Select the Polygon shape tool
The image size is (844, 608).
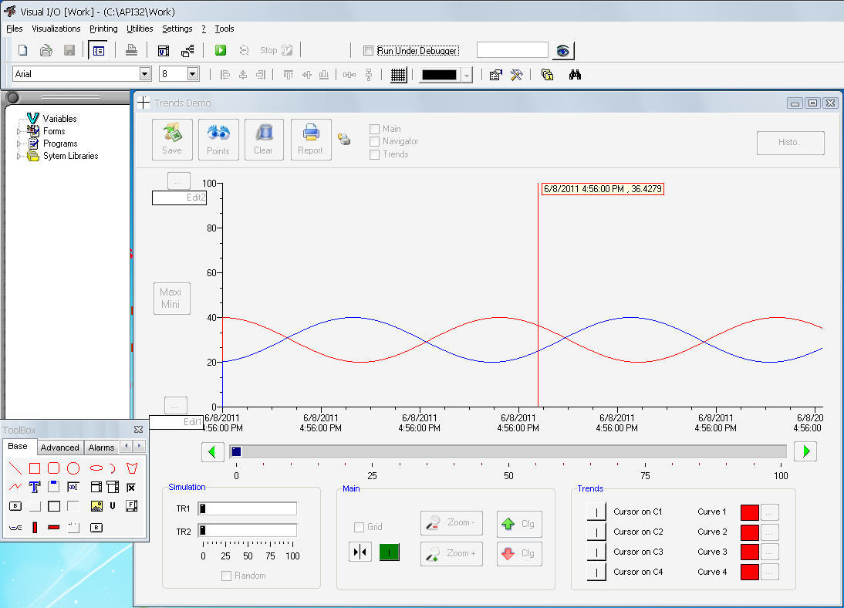coord(132,468)
